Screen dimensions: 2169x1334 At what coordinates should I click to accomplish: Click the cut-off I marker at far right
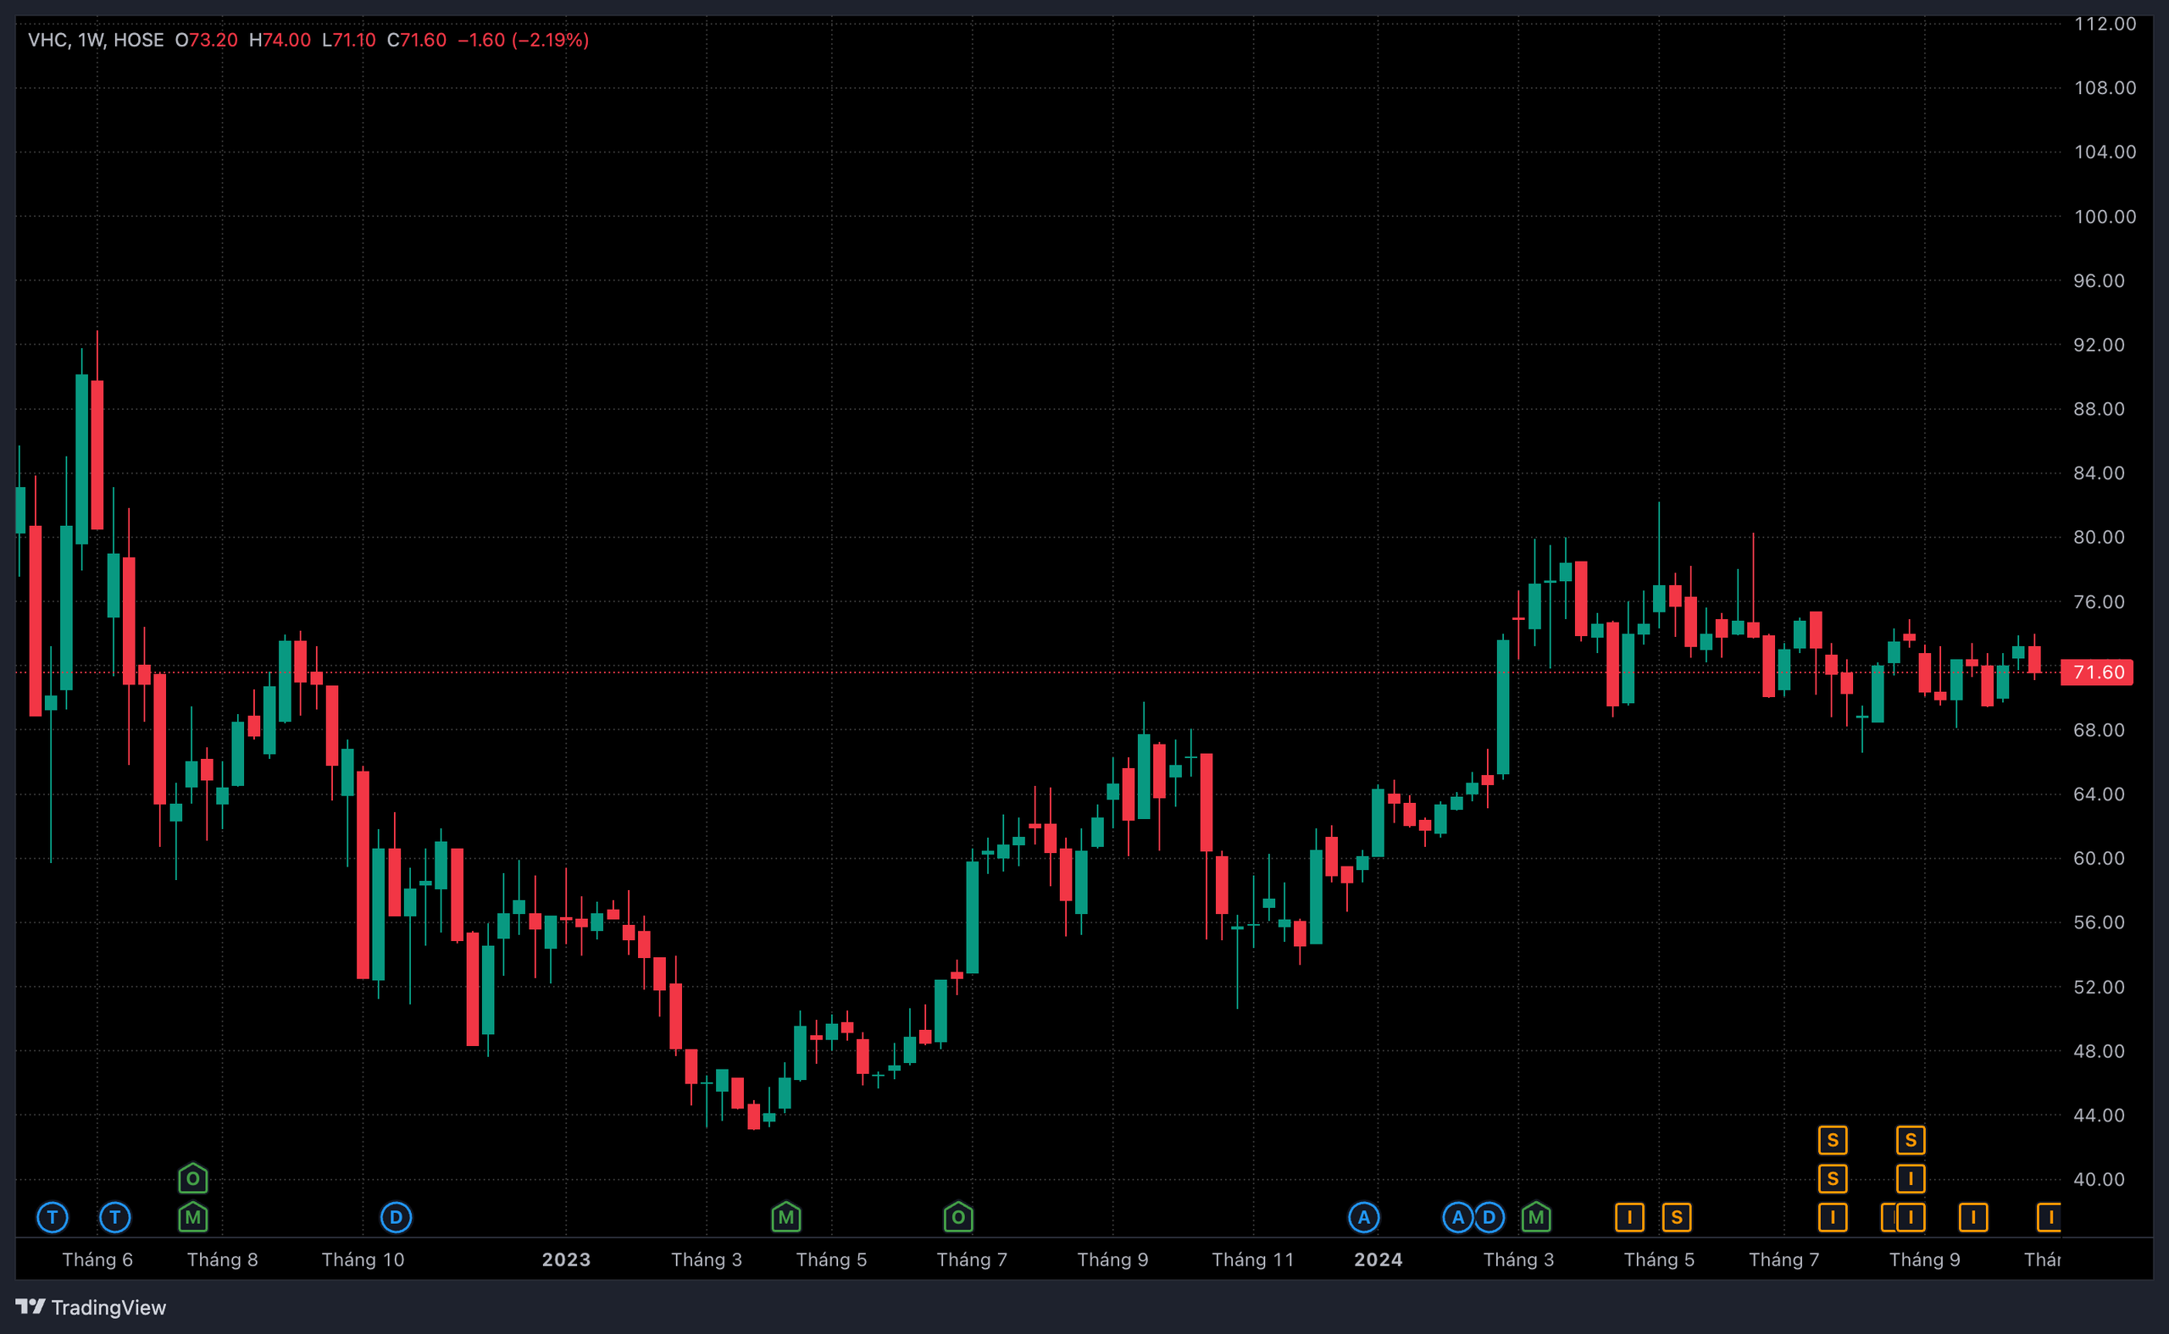2049,1218
